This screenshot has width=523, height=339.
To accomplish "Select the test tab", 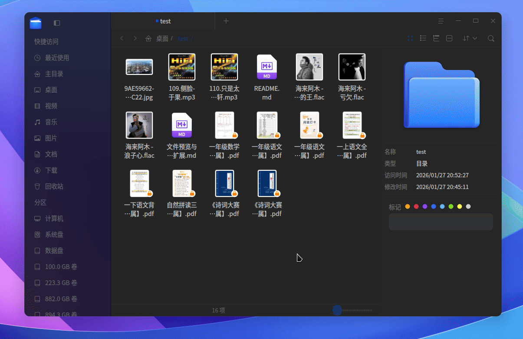I will [163, 21].
